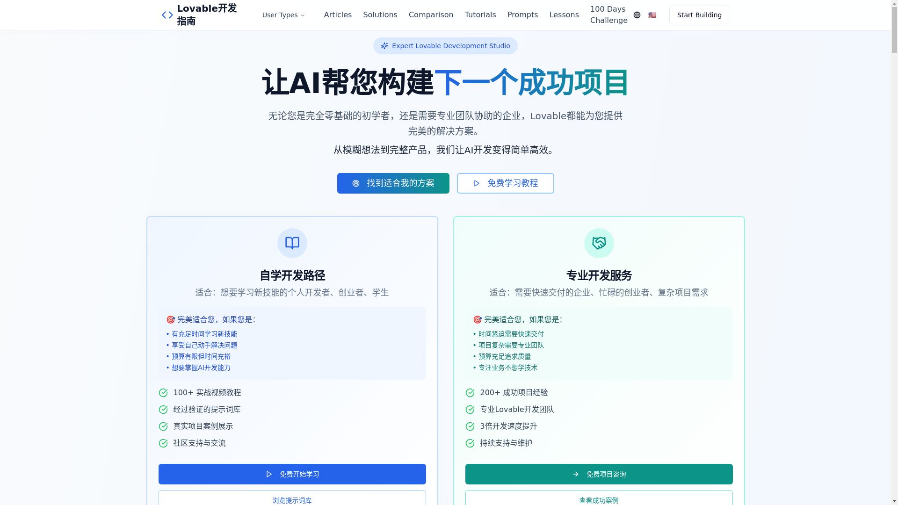Click the 享受自己动手解决问题 bullet text
The image size is (898, 505).
pos(204,346)
